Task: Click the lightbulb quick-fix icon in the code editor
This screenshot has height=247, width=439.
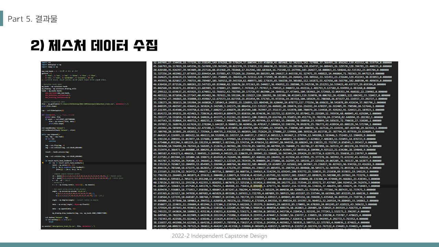Action: point(43,163)
